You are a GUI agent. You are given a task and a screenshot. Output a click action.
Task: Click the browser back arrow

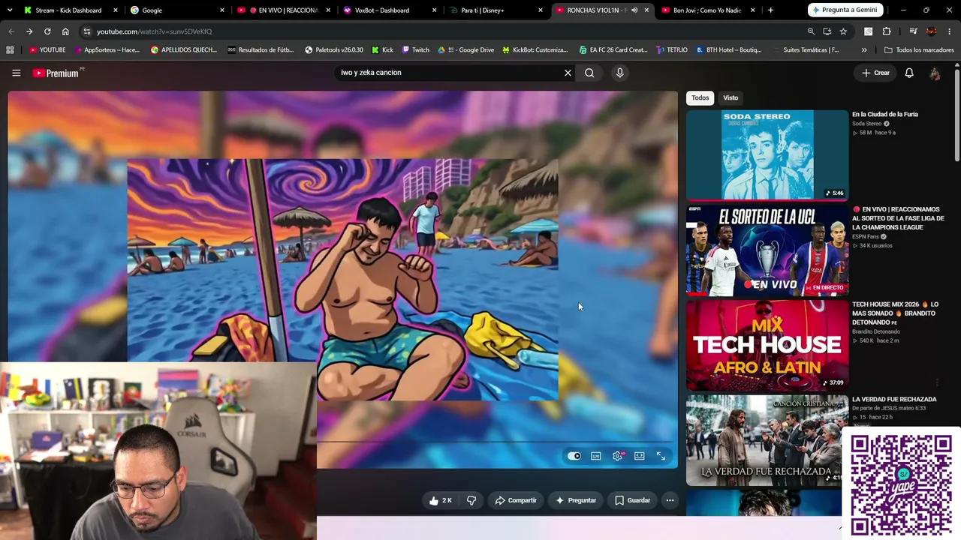tap(11, 31)
